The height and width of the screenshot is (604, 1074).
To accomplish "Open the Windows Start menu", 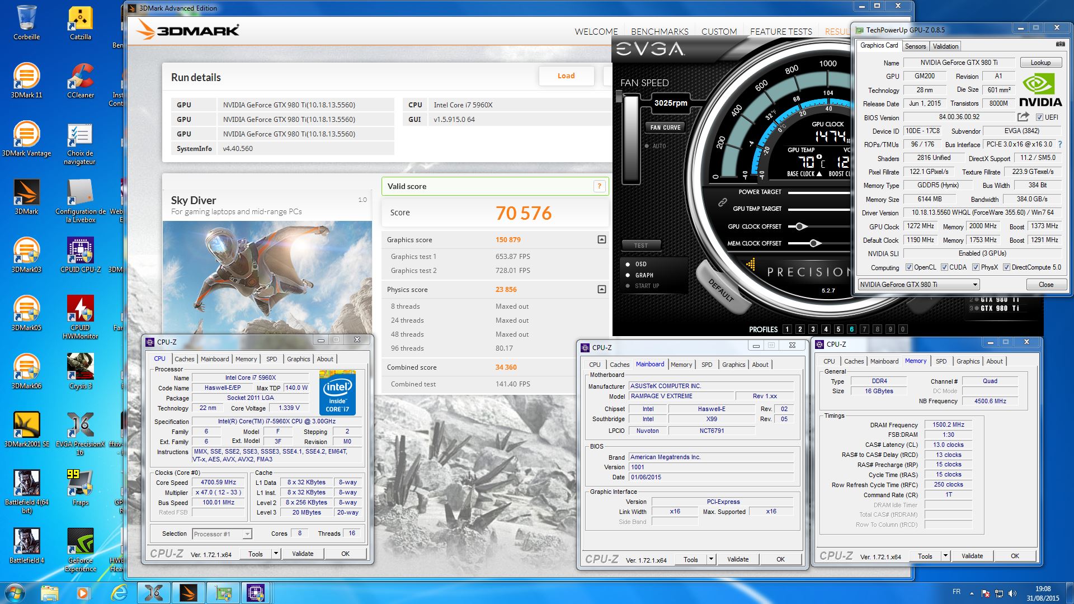I will pos(15,592).
